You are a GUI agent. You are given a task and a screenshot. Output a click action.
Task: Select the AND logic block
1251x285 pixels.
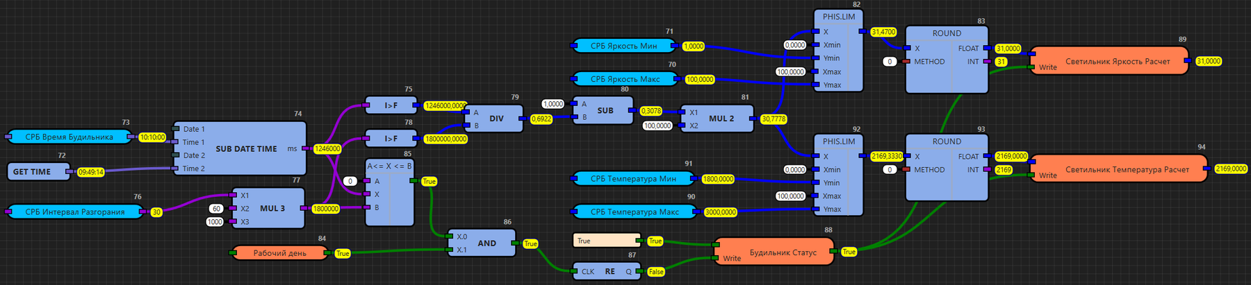coord(482,243)
